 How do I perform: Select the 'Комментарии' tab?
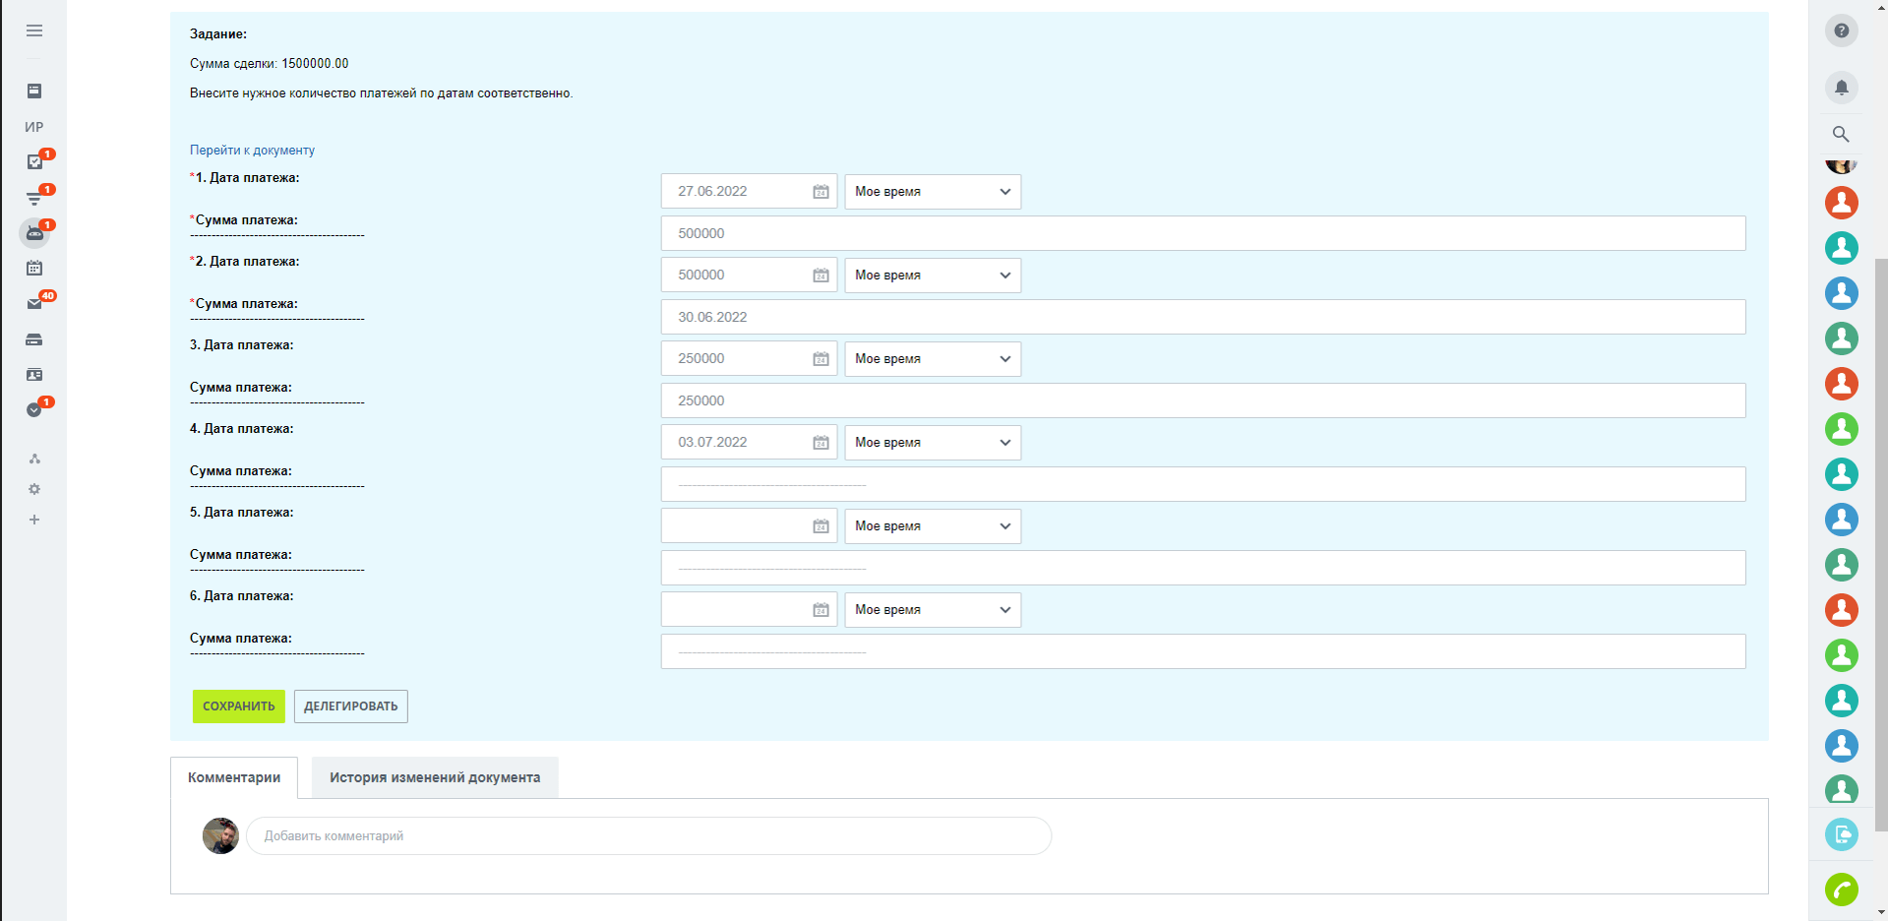[234, 777]
